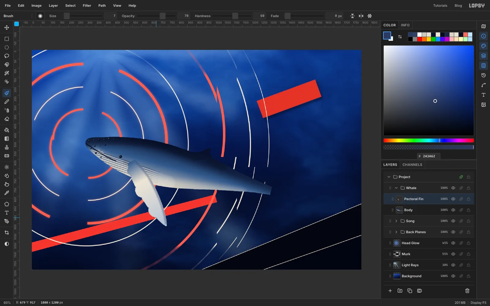Toggle visibility of Head Glow layer

pyautogui.click(x=453, y=243)
